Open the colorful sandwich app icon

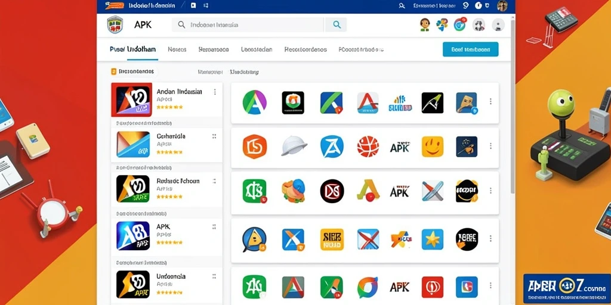pyautogui.click(x=294, y=191)
